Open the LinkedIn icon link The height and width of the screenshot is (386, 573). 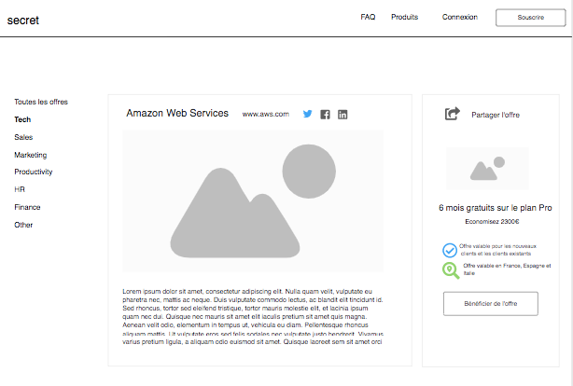click(342, 115)
